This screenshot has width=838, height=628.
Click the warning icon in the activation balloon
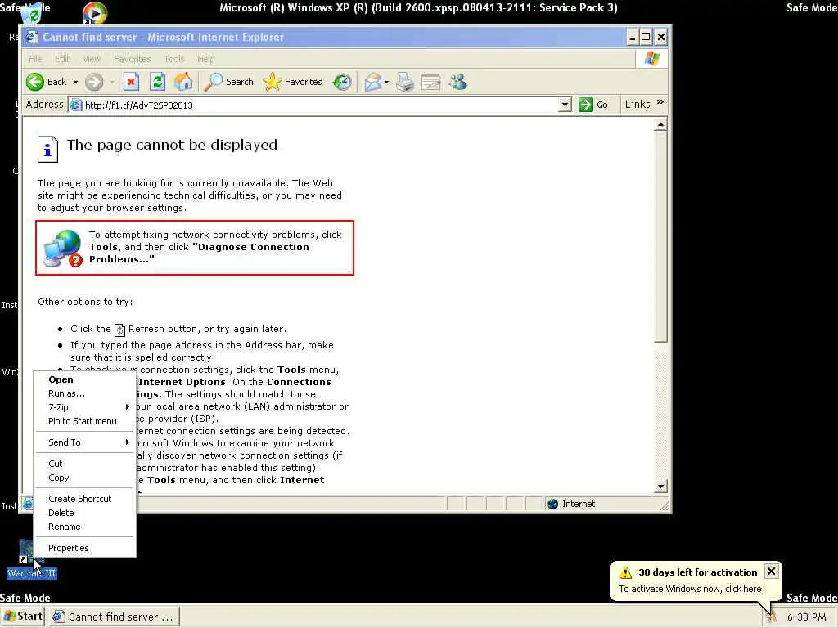click(625, 572)
